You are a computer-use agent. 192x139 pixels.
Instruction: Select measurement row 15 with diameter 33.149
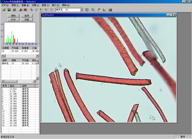click(20, 123)
